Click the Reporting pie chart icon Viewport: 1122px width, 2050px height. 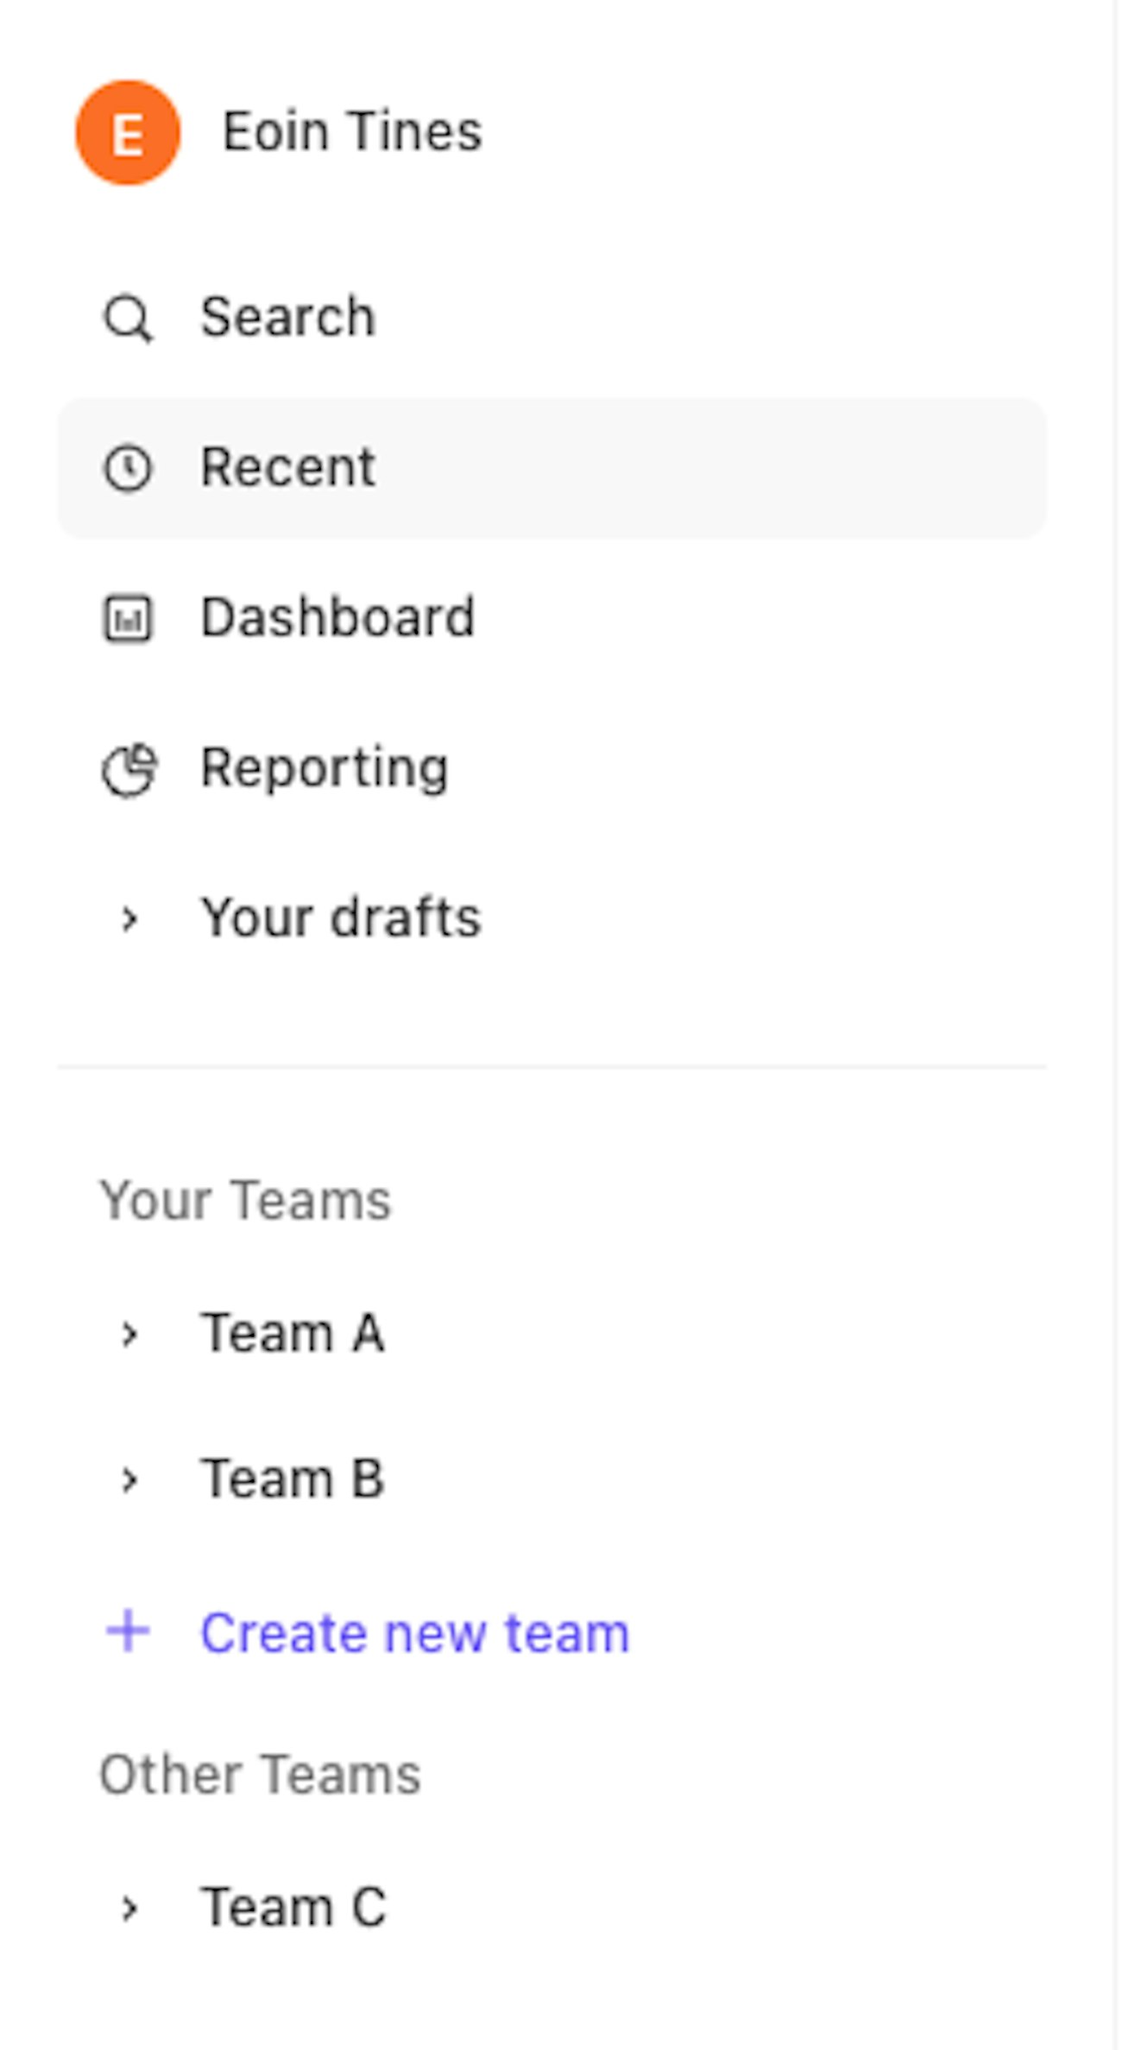[129, 769]
